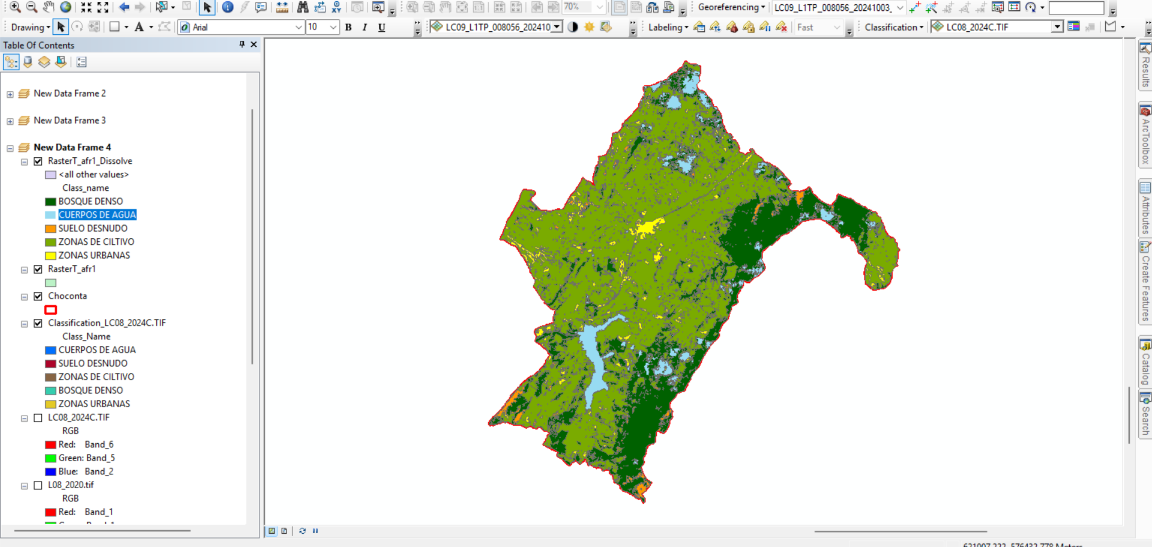
Task: Click the Add Control Points icon
Action: coord(915,7)
